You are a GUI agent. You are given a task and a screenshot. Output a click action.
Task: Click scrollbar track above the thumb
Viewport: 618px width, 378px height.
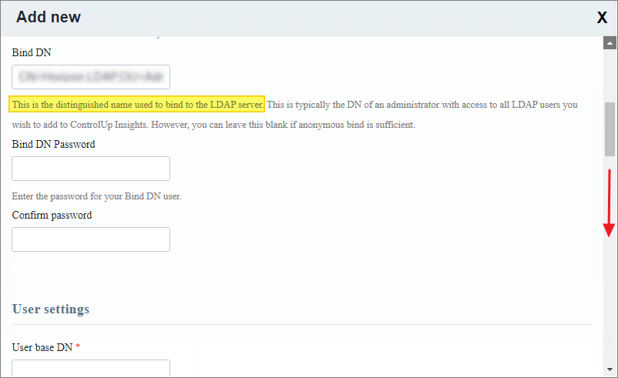pyautogui.click(x=610, y=73)
